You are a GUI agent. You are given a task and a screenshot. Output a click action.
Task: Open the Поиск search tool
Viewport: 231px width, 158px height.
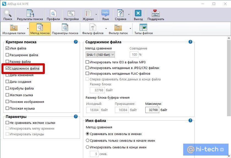[x=8, y=15]
